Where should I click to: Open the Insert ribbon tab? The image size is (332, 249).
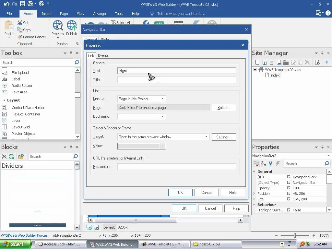coord(46,14)
